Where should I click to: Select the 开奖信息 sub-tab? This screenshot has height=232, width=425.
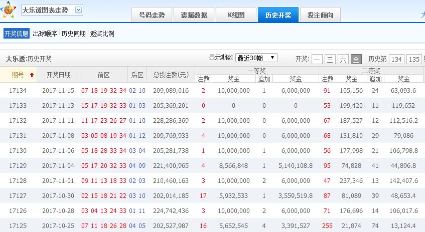click(17, 34)
